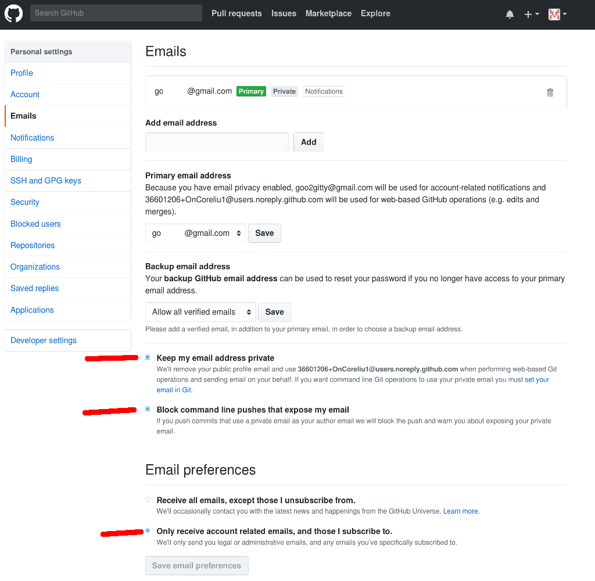
Task: Open SSH and GPG keys settings
Action: click(x=46, y=181)
